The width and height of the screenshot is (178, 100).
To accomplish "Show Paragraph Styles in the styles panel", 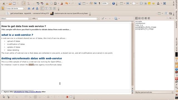I will pyautogui.click(x=137, y=18).
